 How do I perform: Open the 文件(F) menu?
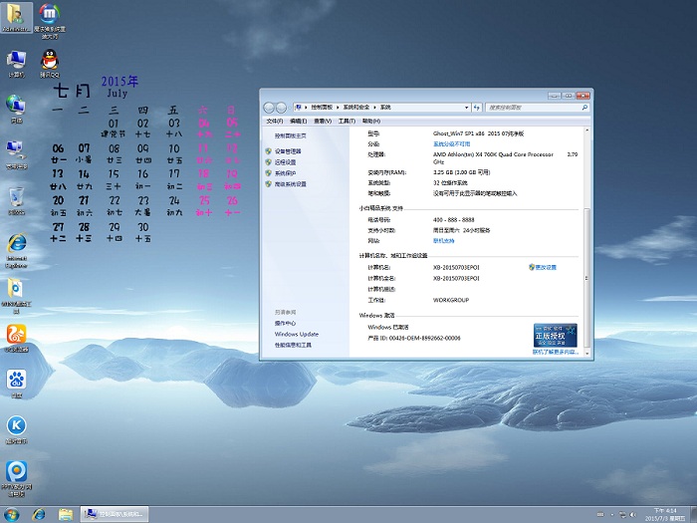pyautogui.click(x=275, y=121)
